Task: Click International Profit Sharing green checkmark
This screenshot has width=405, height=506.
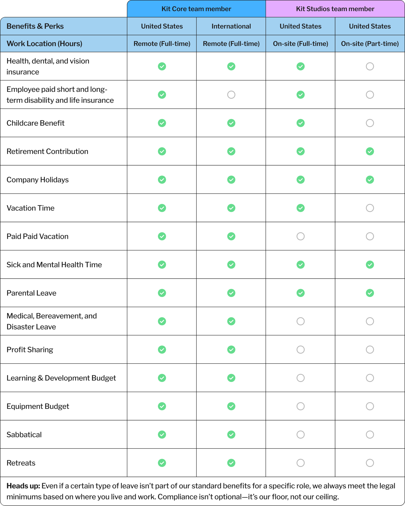Action: pos(231,349)
